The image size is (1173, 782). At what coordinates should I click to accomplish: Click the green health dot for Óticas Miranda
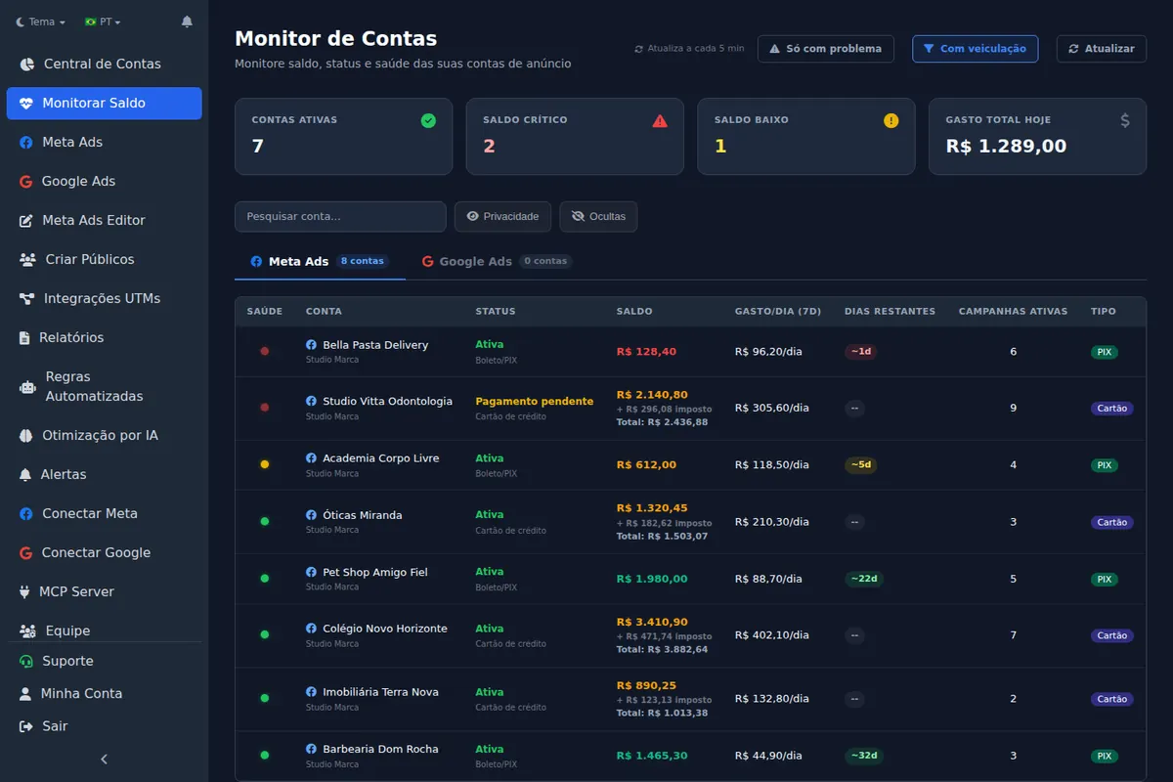click(264, 521)
